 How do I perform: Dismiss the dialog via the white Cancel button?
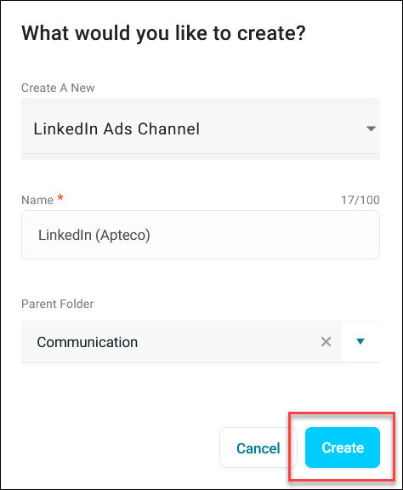pyautogui.click(x=258, y=447)
